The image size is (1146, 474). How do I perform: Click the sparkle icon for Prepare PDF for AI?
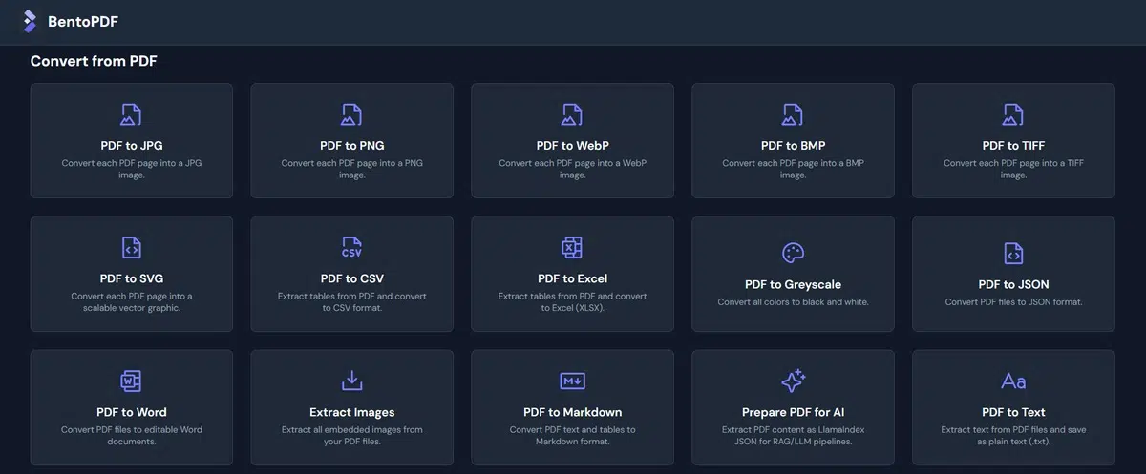(793, 381)
